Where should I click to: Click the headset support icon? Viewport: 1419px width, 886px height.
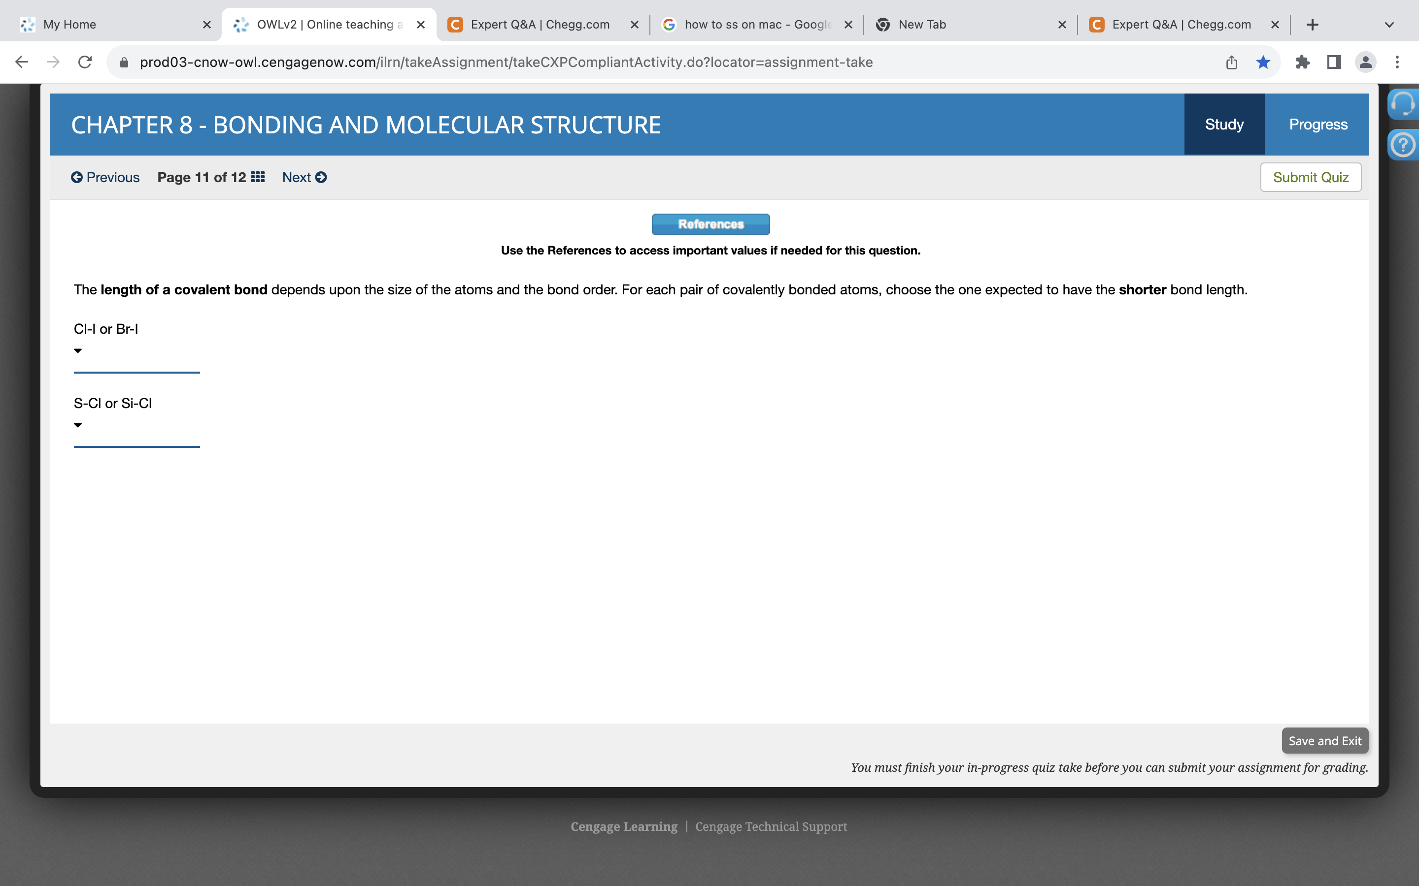tap(1403, 104)
